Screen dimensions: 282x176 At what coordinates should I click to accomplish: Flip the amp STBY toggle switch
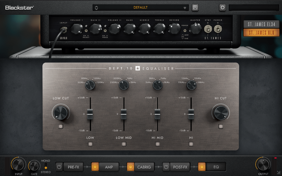pos(208,28)
